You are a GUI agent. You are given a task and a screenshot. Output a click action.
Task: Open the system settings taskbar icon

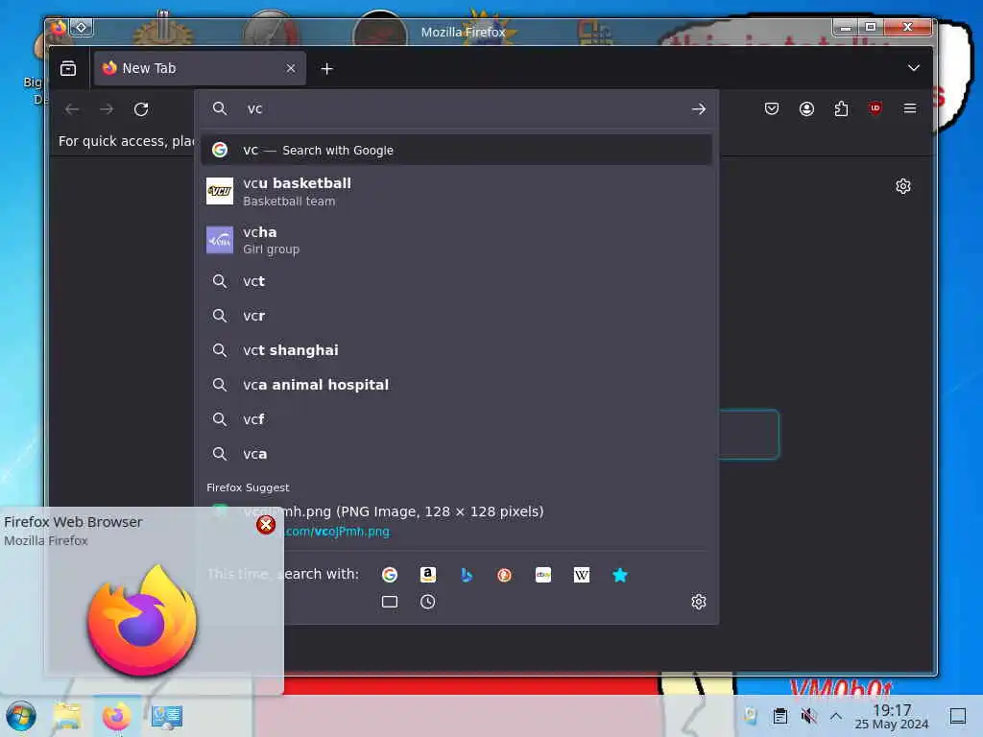(167, 716)
